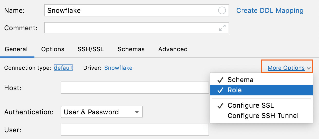319x139 pixels.
Task: Focus the User text field
Action: coord(135,130)
